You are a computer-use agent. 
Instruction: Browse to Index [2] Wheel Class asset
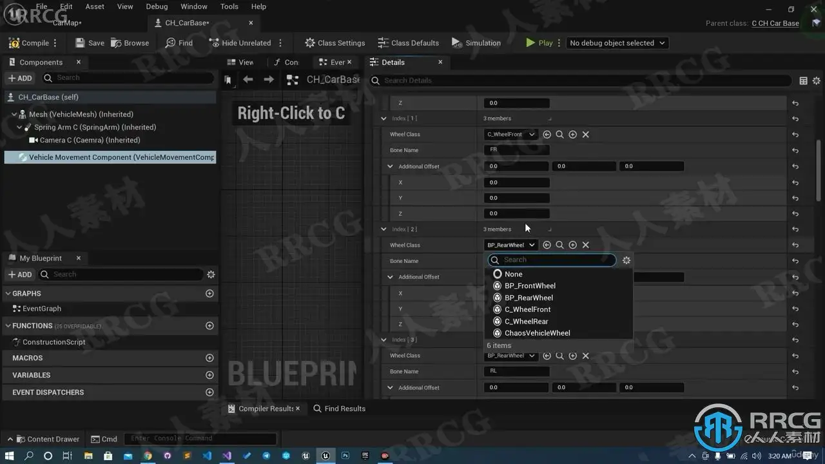pos(559,245)
